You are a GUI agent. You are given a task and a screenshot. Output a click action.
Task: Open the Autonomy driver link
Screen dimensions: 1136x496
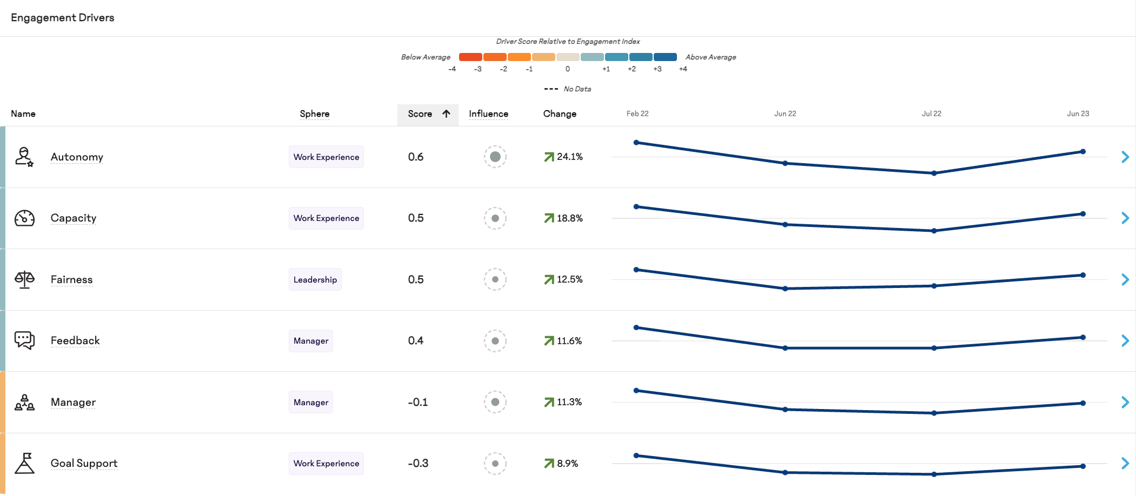[x=77, y=157]
